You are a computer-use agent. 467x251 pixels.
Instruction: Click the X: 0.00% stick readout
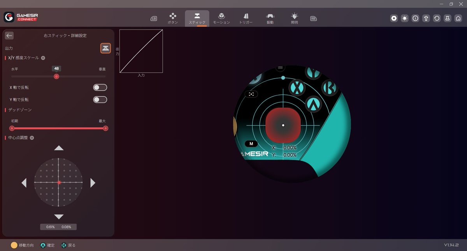pos(284,148)
